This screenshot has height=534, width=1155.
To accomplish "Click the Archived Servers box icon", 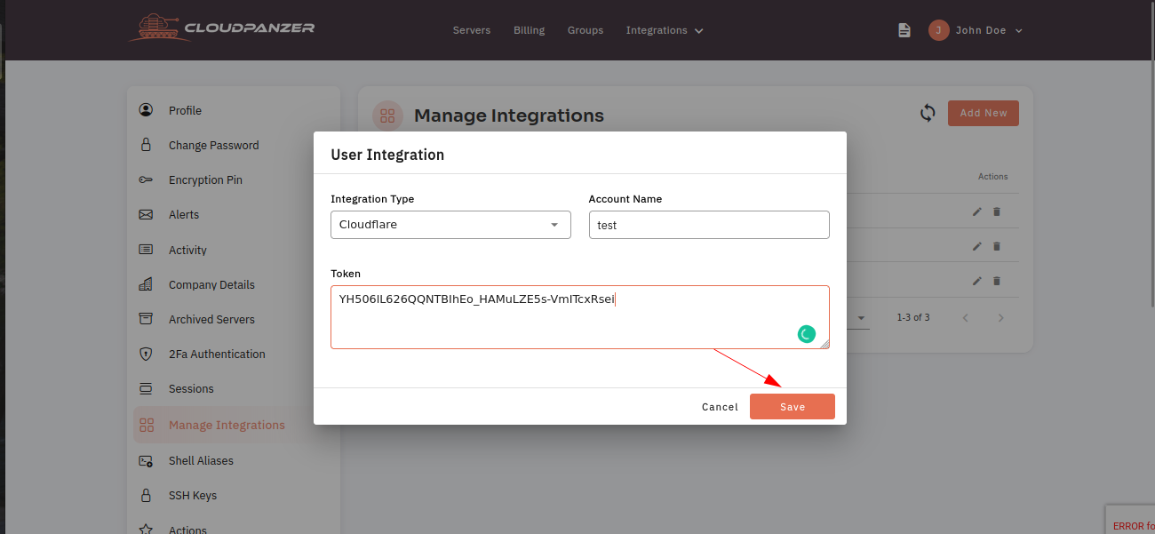I will pos(146,319).
